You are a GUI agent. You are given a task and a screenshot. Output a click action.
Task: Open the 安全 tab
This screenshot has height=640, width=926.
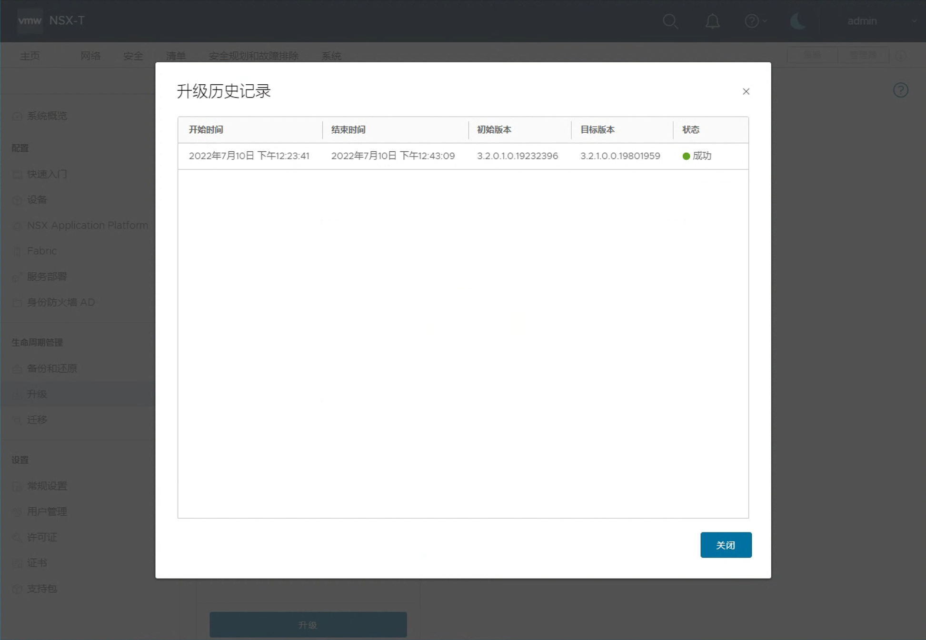133,56
